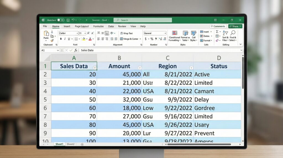Click the Save icon in title bar
The width and height of the screenshot is (283, 158).
[68, 20]
